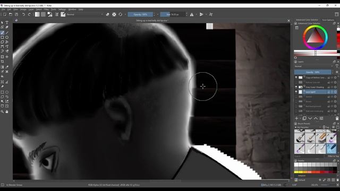340x191 pixels.
Task: Open a file using toolbar folder icon
Action: 11,14
